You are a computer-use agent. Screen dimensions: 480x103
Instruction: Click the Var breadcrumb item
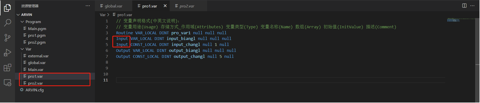click(x=103, y=15)
